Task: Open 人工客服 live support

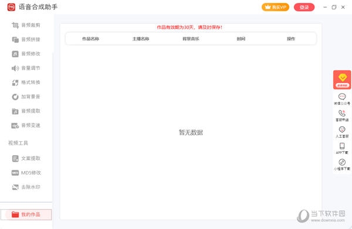Action: click(x=342, y=132)
